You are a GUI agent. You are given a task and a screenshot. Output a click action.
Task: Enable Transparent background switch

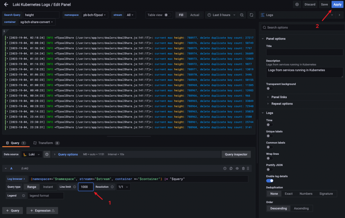coord(270,88)
